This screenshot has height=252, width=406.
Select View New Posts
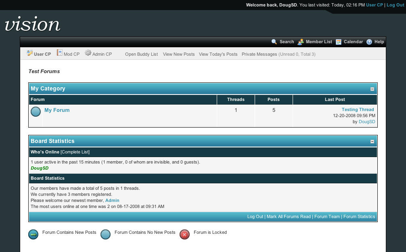(x=179, y=54)
